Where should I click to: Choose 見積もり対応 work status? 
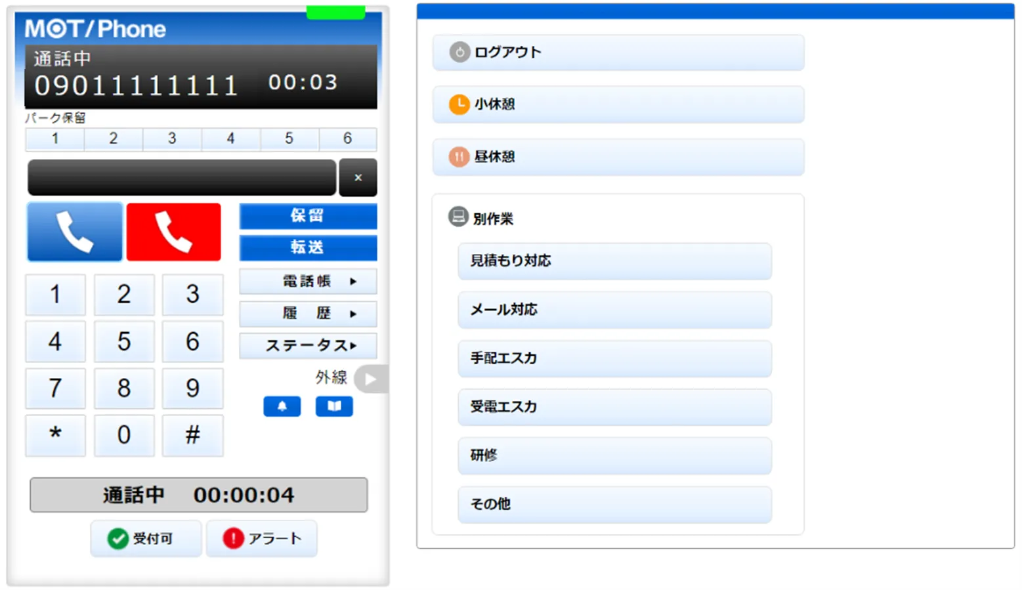(615, 261)
